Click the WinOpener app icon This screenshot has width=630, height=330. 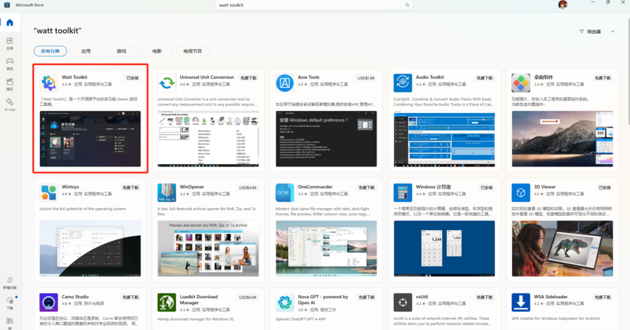coord(167,193)
